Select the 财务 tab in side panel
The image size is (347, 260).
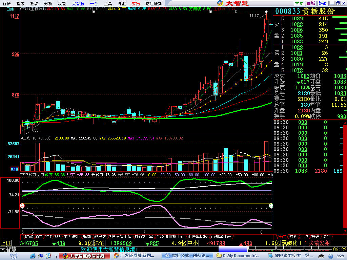292,237
